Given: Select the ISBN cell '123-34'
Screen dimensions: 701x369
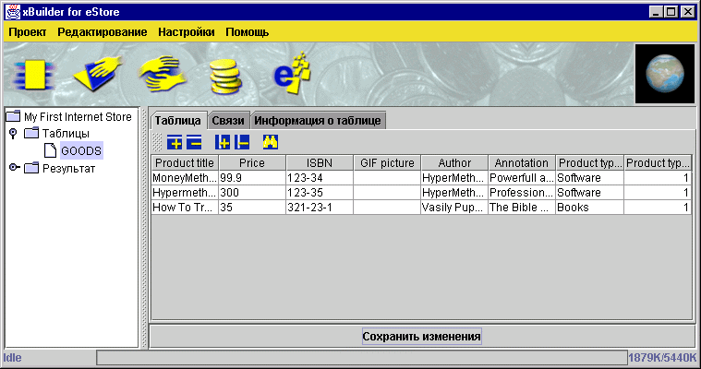Looking at the screenshot, I should [x=320, y=178].
